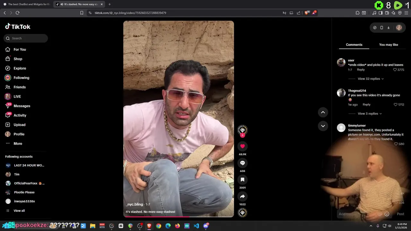Open the OfficialFearFoxx following account
The width and height of the screenshot is (411, 231).
[x=25, y=184]
